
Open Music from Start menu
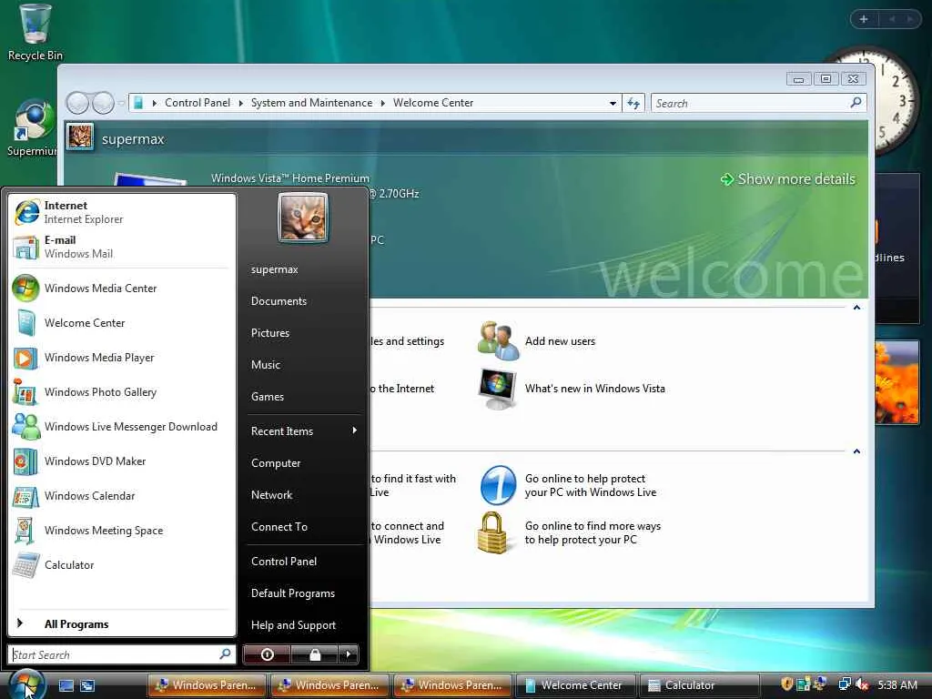tap(303, 364)
